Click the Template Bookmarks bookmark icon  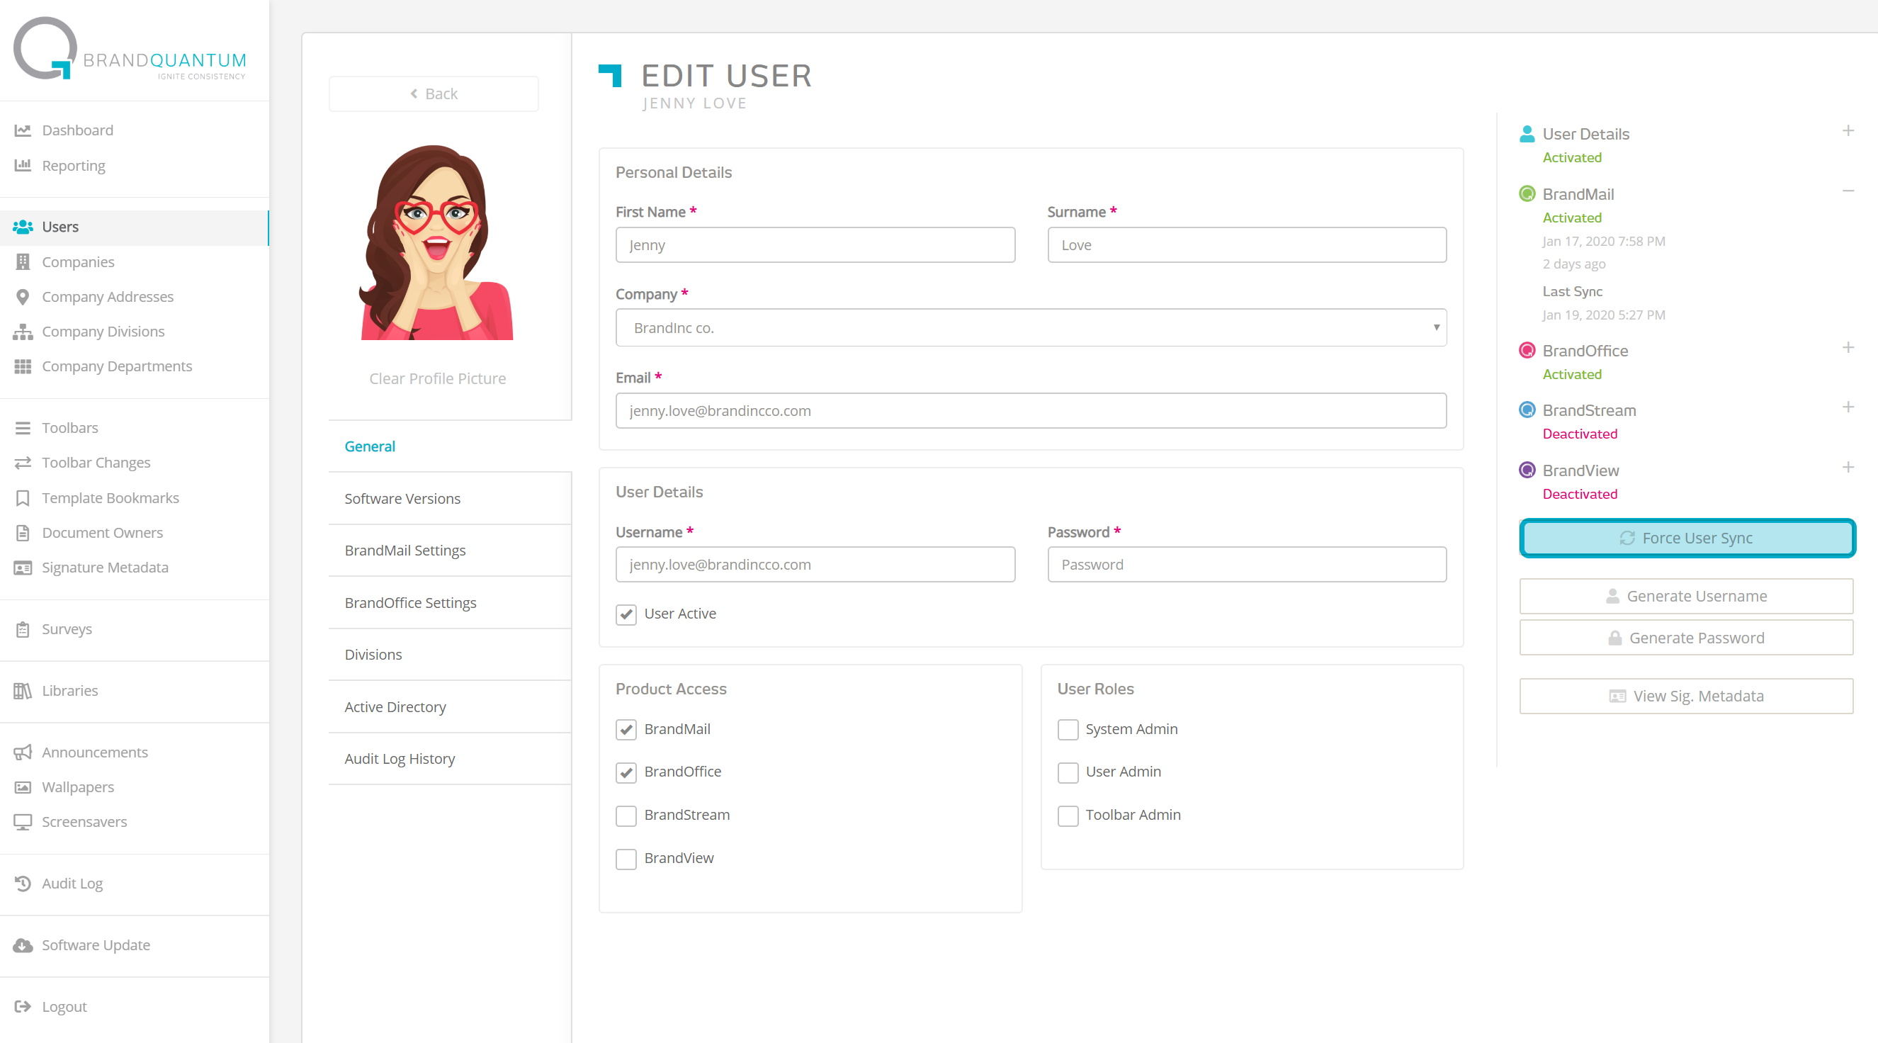[23, 498]
